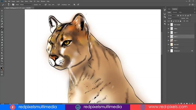Select the Lasso tool
The height and width of the screenshot is (110, 196).
[2, 16]
